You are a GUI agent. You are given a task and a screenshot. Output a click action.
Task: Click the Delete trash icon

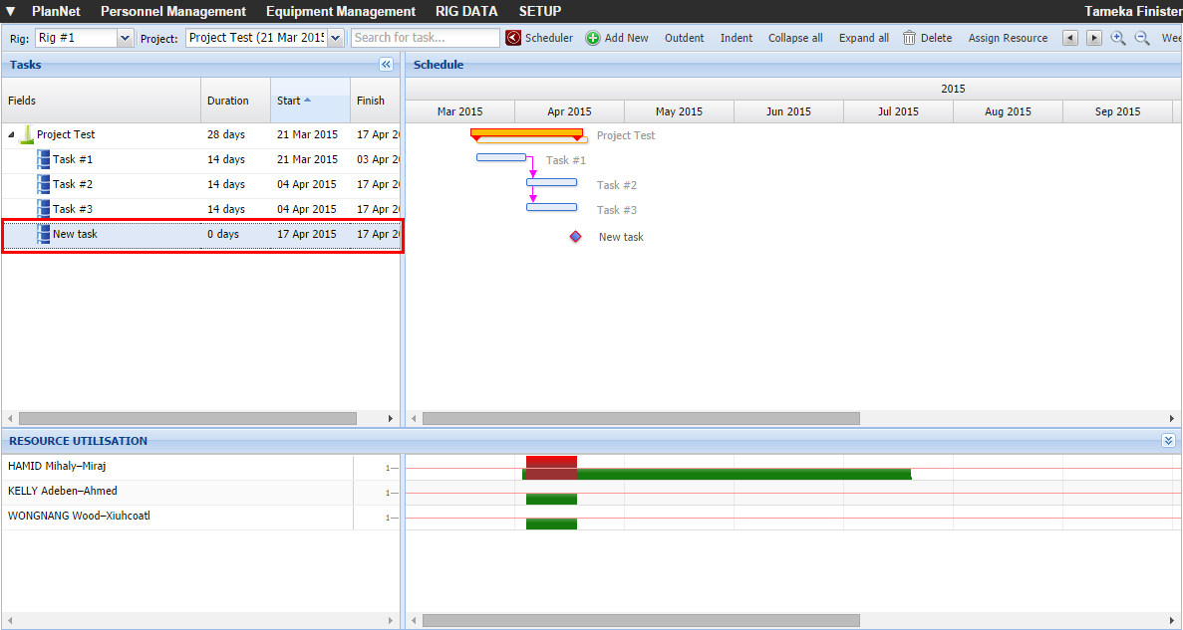point(910,38)
